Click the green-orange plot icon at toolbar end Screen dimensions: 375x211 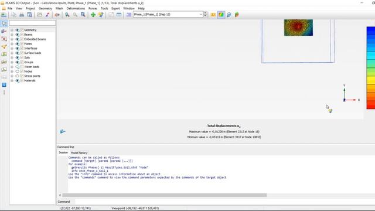pyautogui.click(x=237, y=15)
